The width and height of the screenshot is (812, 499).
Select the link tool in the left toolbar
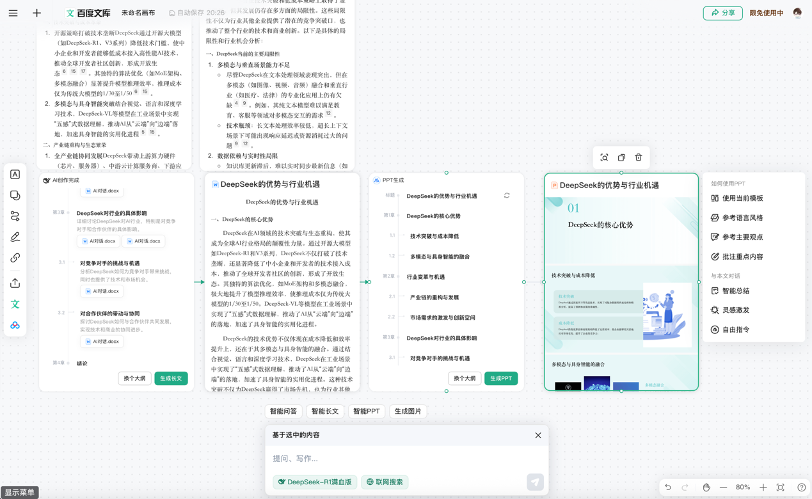15,258
